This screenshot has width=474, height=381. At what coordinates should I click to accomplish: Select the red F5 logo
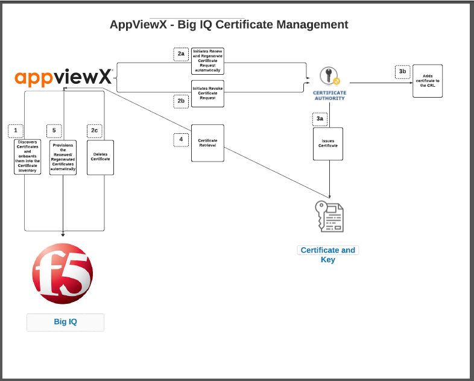63,274
